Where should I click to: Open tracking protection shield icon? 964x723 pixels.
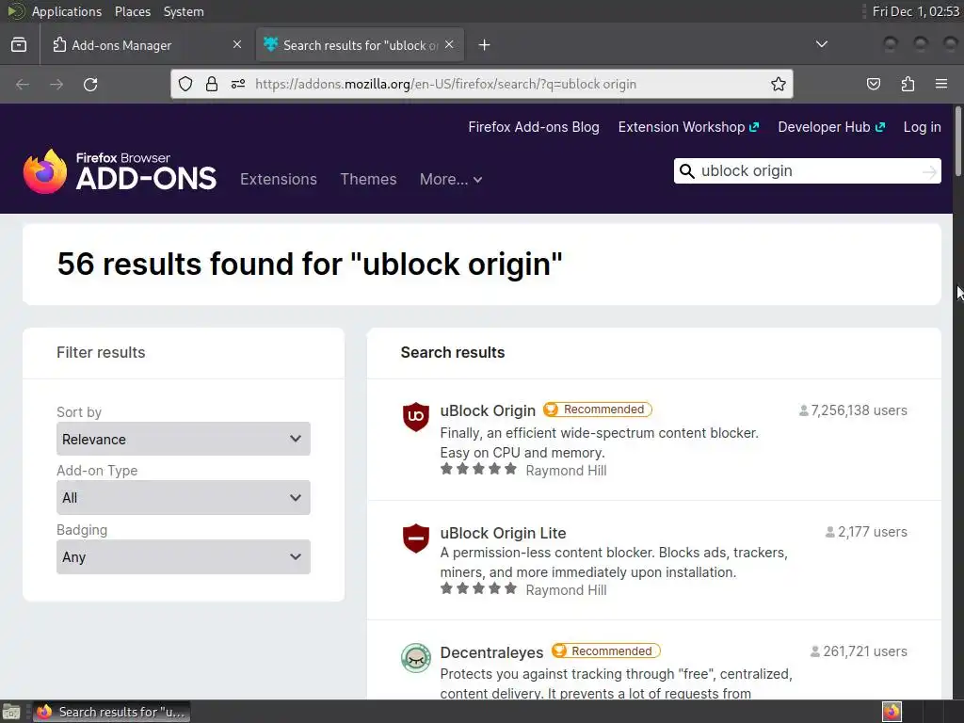point(185,84)
